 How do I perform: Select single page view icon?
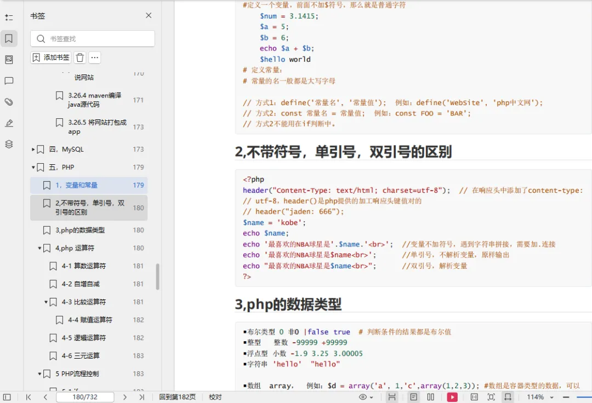(x=414, y=397)
